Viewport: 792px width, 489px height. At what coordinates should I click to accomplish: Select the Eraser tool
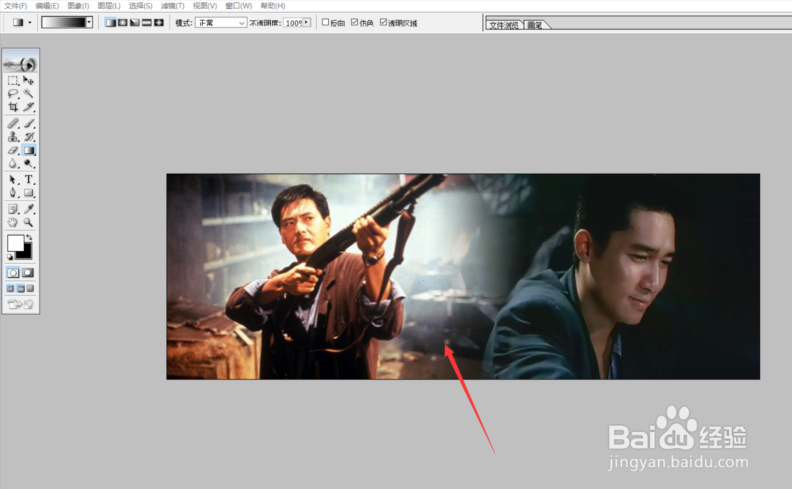(x=13, y=150)
